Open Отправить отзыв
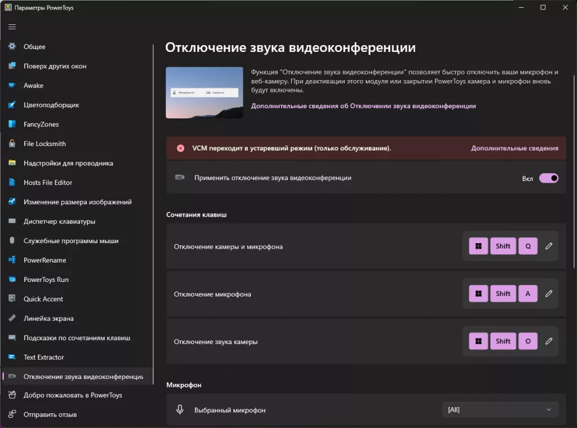 point(77,414)
